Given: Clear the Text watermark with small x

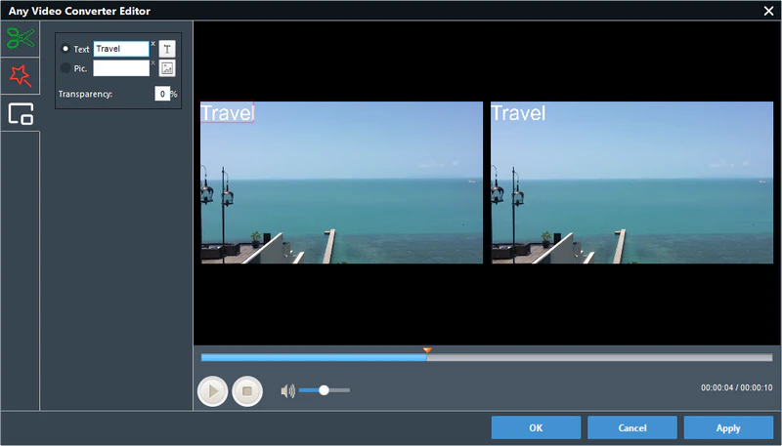Looking at the screenshot, I should tap(152, 44).
